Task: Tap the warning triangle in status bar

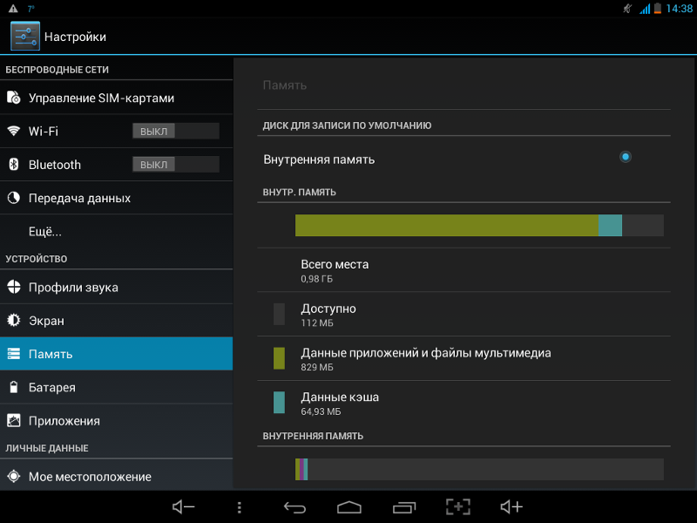Action: pos(13,9)
